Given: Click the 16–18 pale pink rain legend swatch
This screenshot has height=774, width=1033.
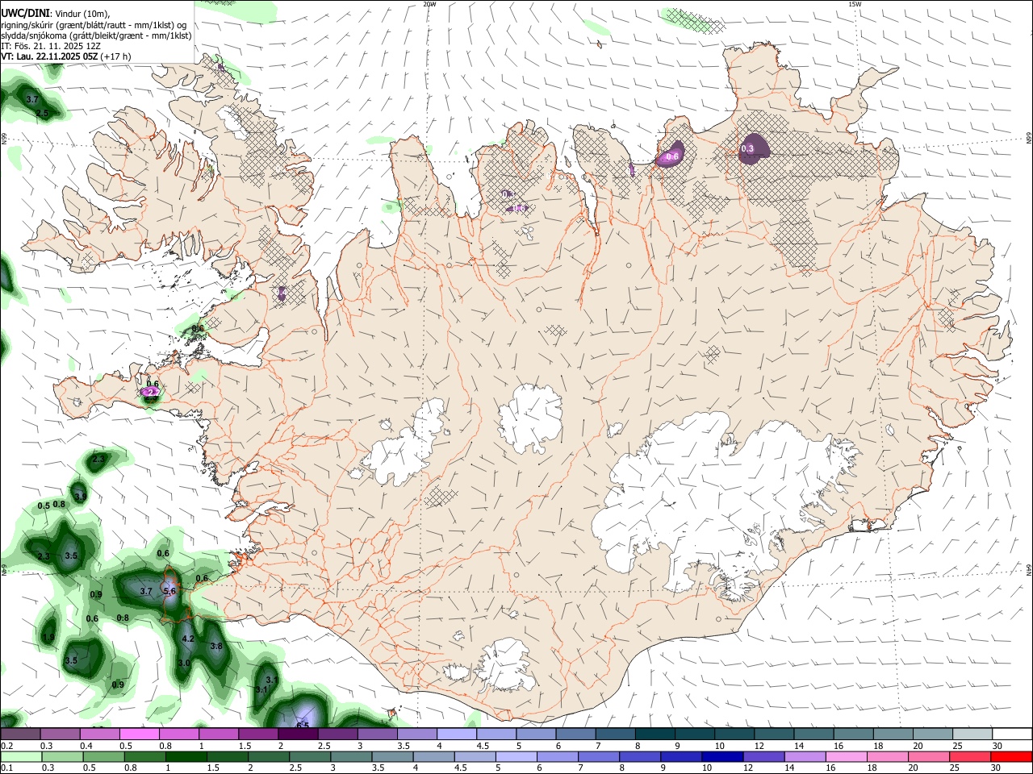Looking at the screenshot, I should (846, 757).
